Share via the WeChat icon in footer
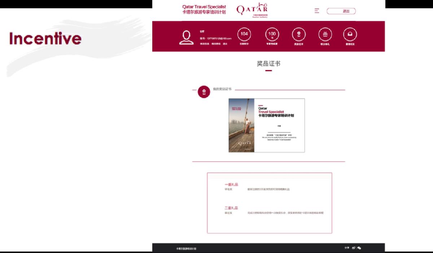Image resolution: width=433 pixels, height=253 pixels. (359, 248)
